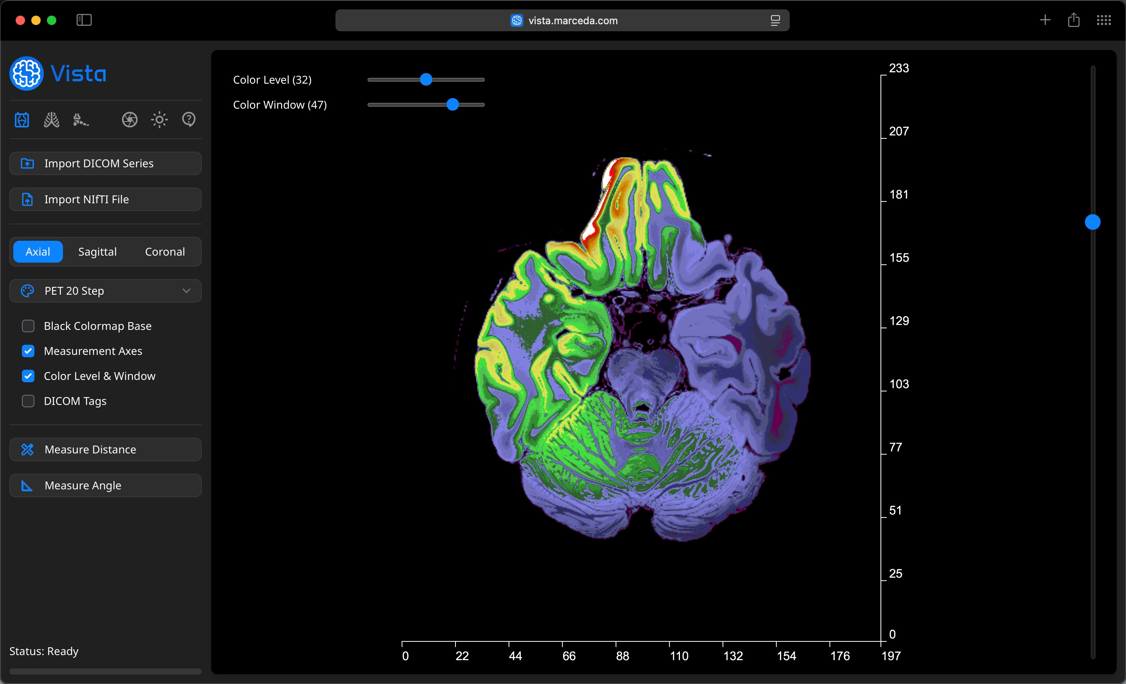Switch to the Sagittal view tab
Screen dimensions: 1126x684
[97, 252]
